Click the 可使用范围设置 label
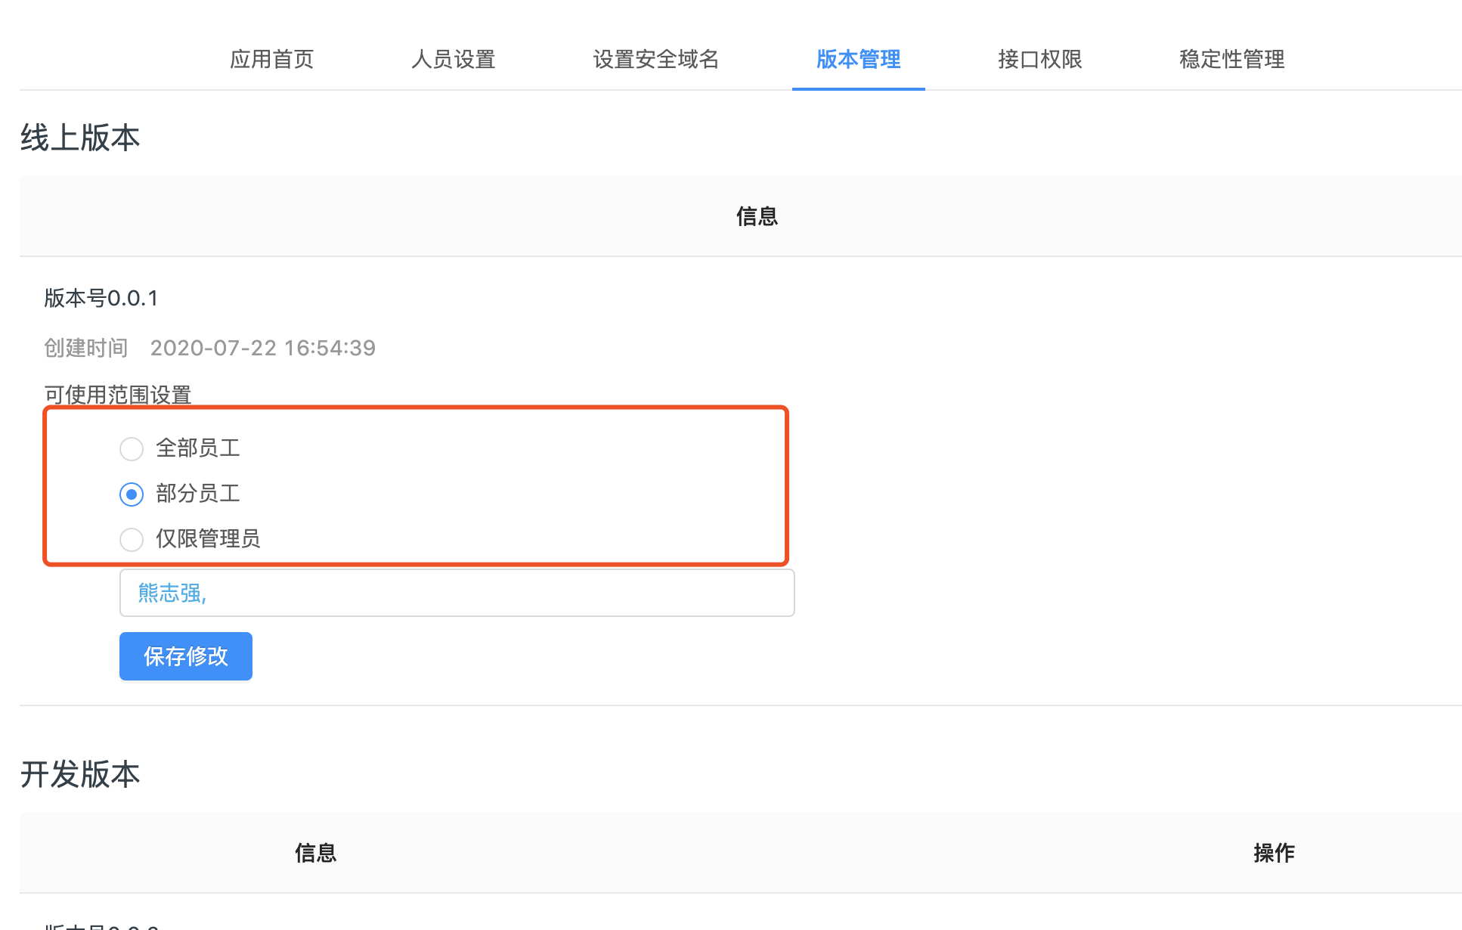Viewport: 1462px width, 930px height. (117, 394)
